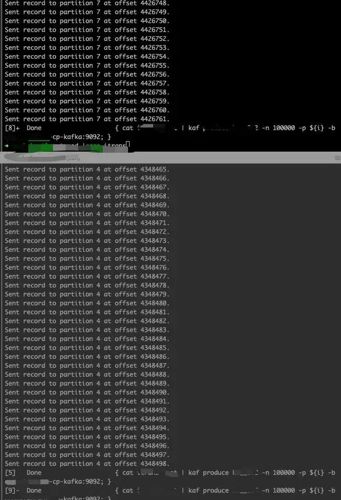Click the [5] Done job status line

[x=170, y=473]
